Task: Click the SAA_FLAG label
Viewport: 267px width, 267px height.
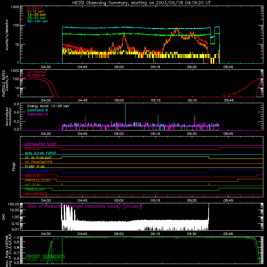Action: (x=33, y=176)
